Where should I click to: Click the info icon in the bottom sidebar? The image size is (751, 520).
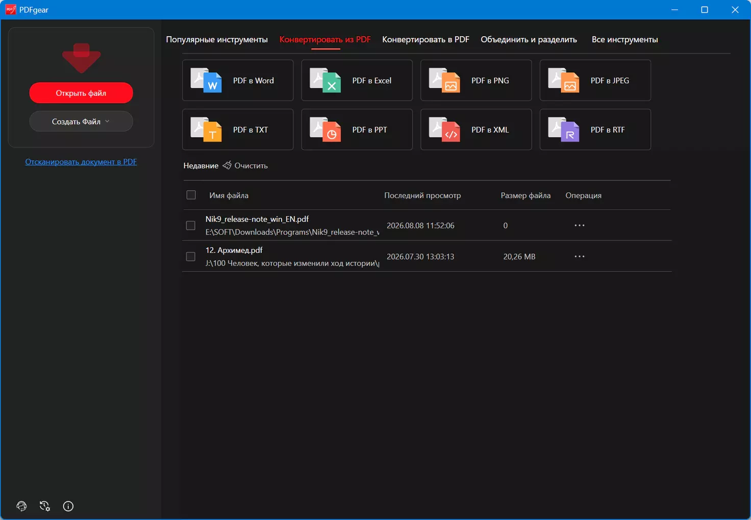point(68,506)
